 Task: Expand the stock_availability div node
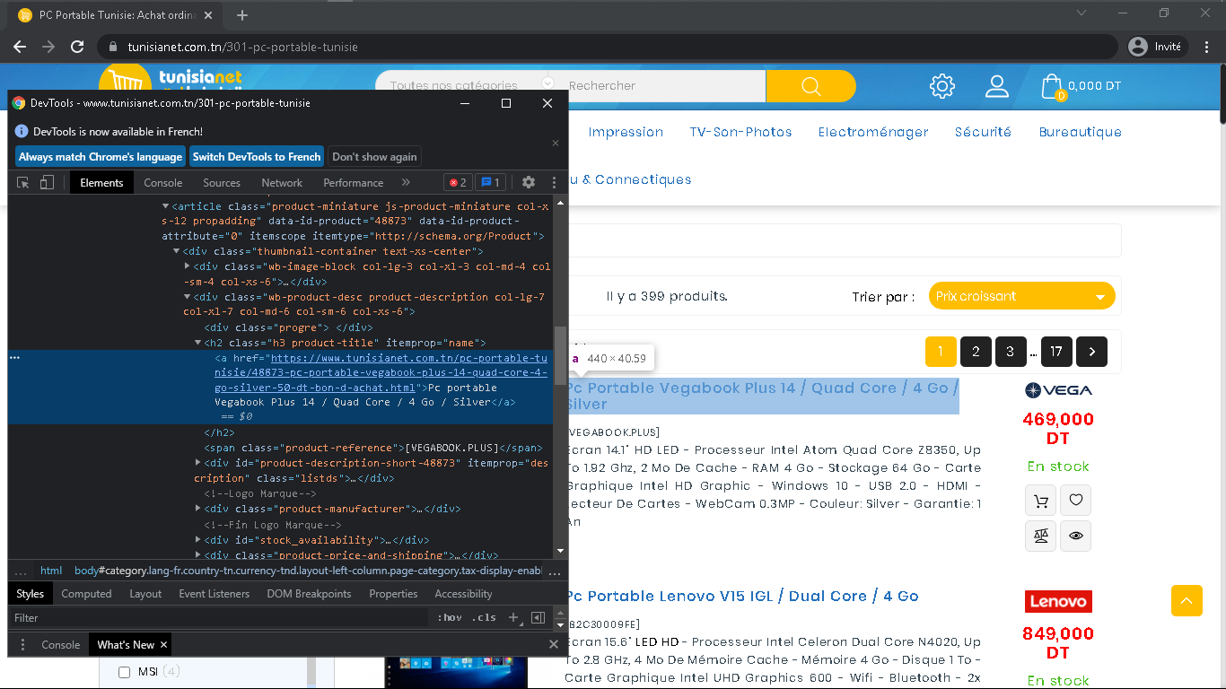click(198, 540)
